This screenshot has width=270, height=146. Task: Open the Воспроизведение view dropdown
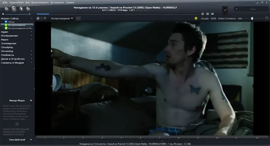62,19
